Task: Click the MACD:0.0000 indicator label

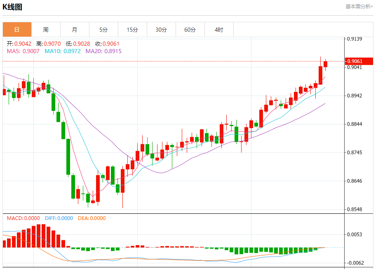Action: (23, 218)
